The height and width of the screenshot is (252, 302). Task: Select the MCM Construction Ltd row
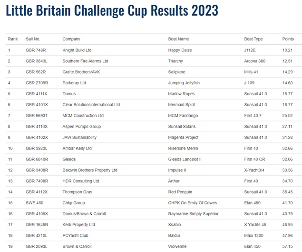pyautogui.click(x=154, y=116)
